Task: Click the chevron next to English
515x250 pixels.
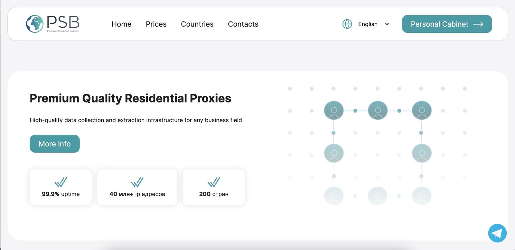Action: pos(387,24)
